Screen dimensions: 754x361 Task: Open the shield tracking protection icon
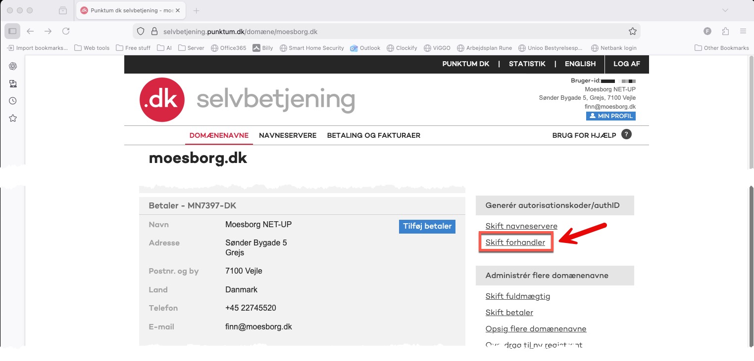click(x=141, y=31)
